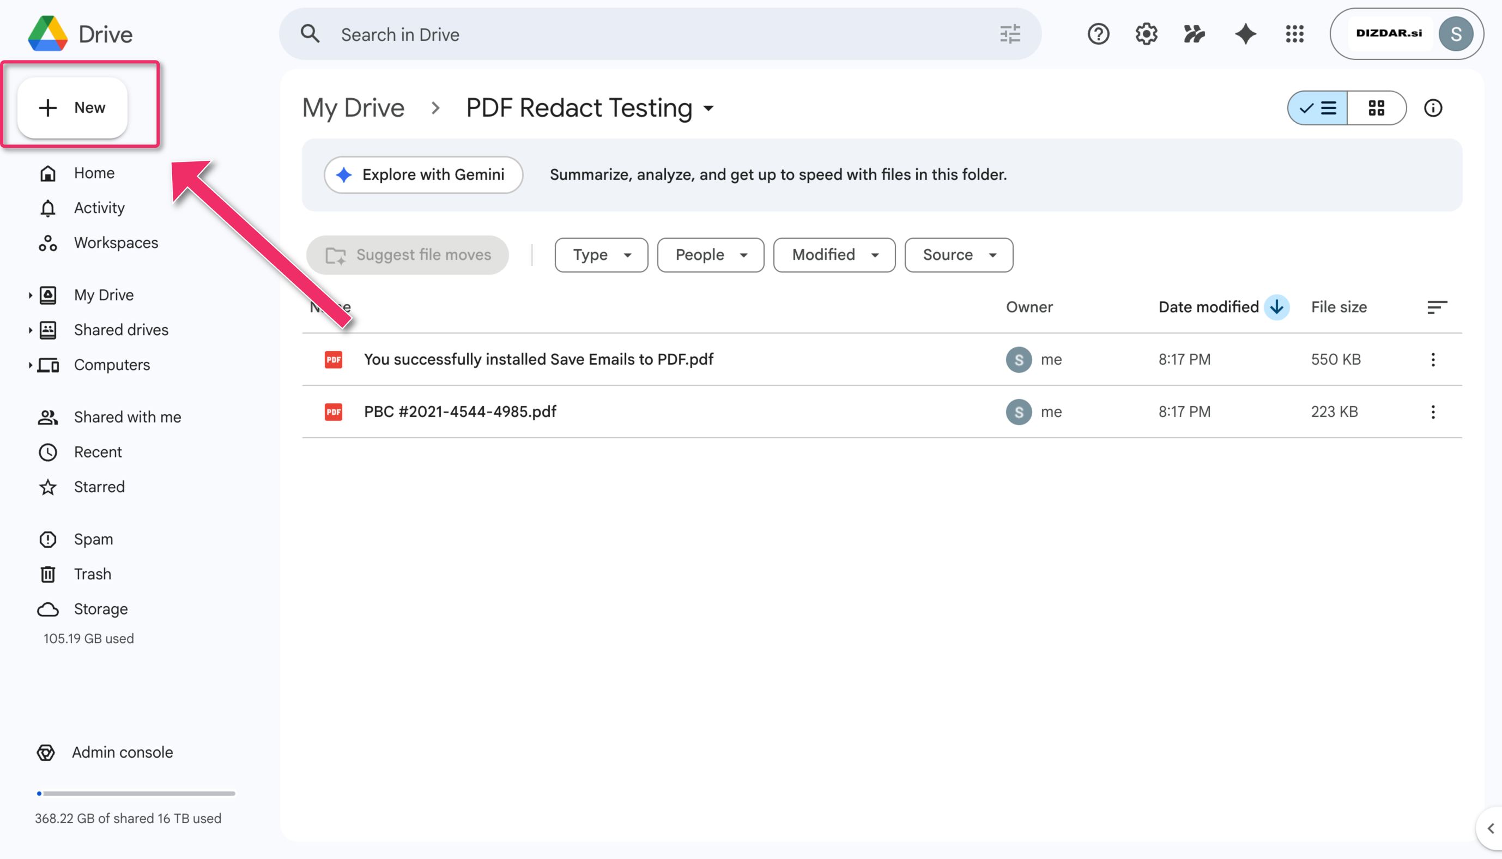Image resolution: width=1502 pixels, height=859 pixels.
Task: Click the Gemini sparkle icon in header
Action: pos(1245,34)
